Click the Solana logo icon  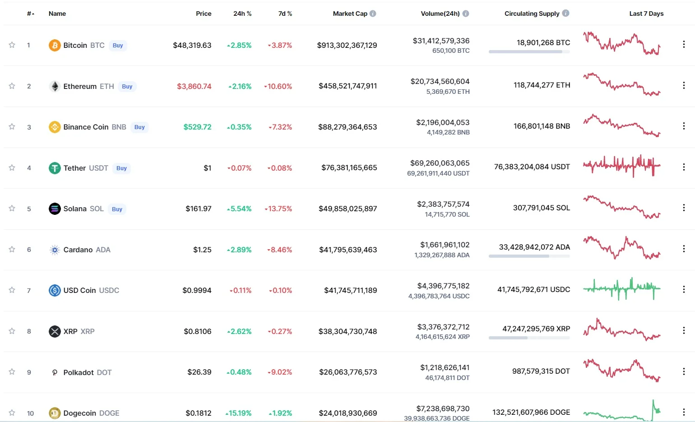55,209
